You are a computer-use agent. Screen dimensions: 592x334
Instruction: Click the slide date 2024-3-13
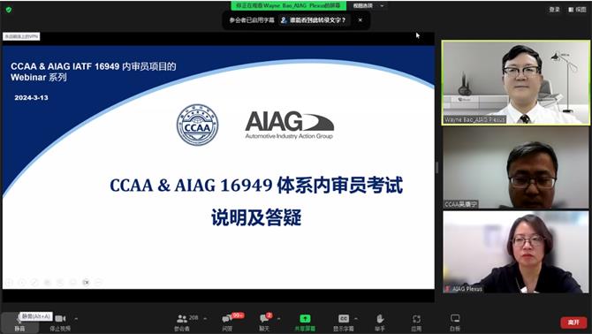click(x=31, y=98)
